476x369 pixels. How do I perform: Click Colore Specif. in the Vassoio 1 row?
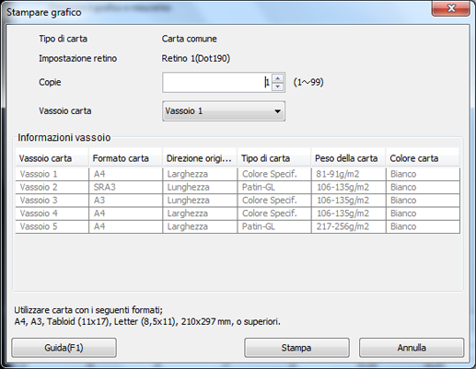pyautogui.click(x=274, y=174)
